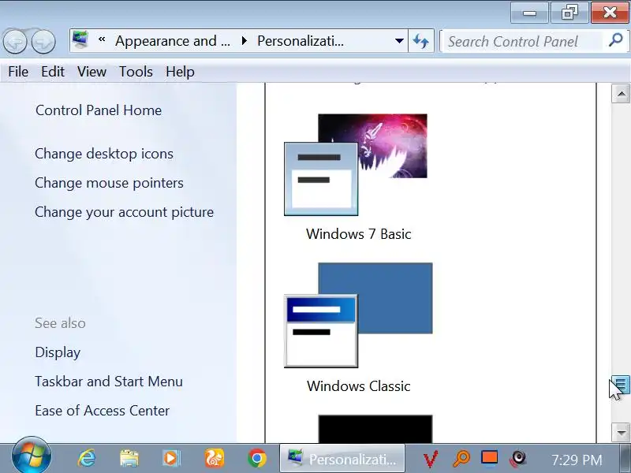Go to Control Panel Home

coord(99,110)
